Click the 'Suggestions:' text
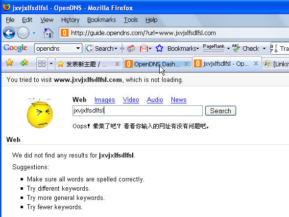 pyautogui.click(x=30, y=167)
